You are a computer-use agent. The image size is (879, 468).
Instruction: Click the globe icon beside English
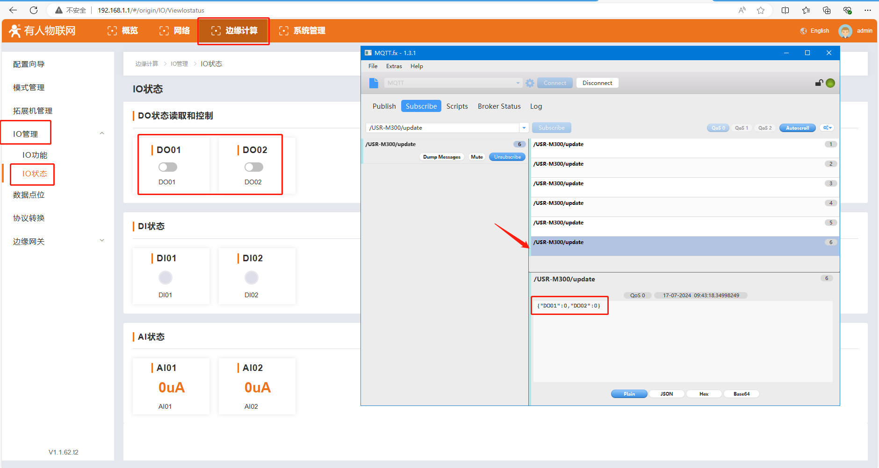tap(804, 31)
